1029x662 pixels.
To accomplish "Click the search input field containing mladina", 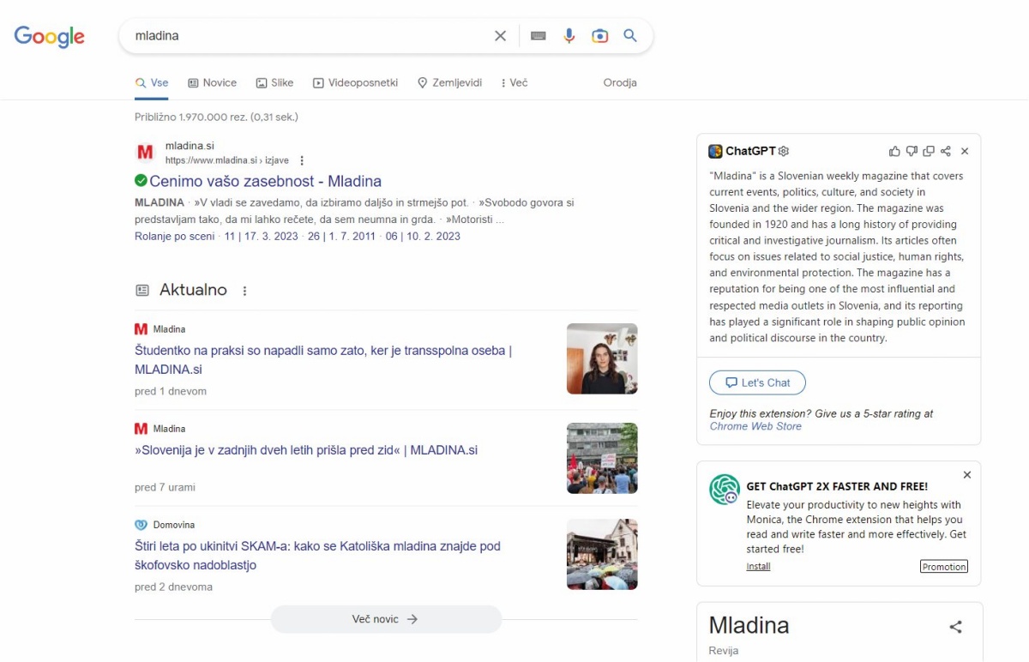I will pyautogui.click(x=309, y=36).
